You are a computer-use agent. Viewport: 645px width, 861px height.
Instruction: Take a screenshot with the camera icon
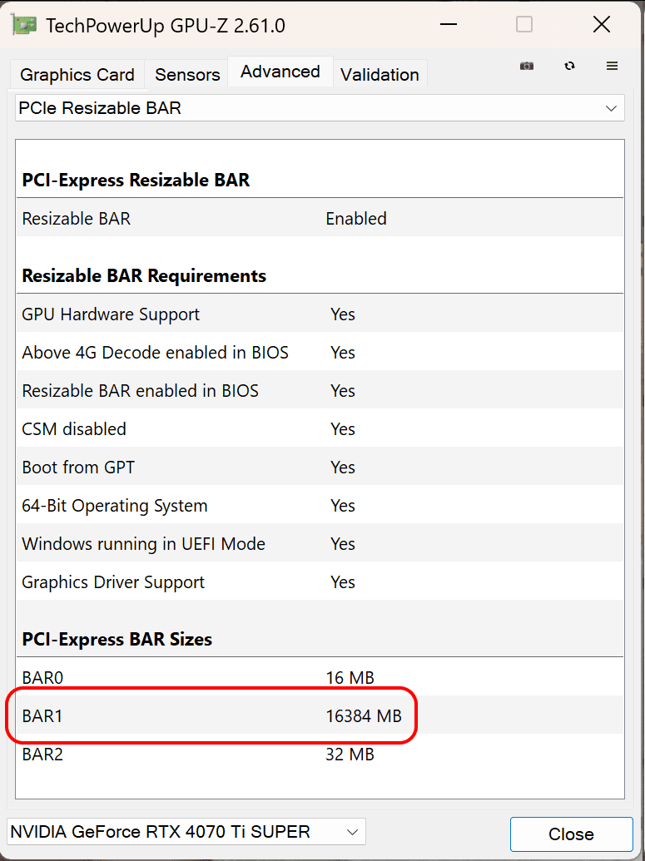526,66
